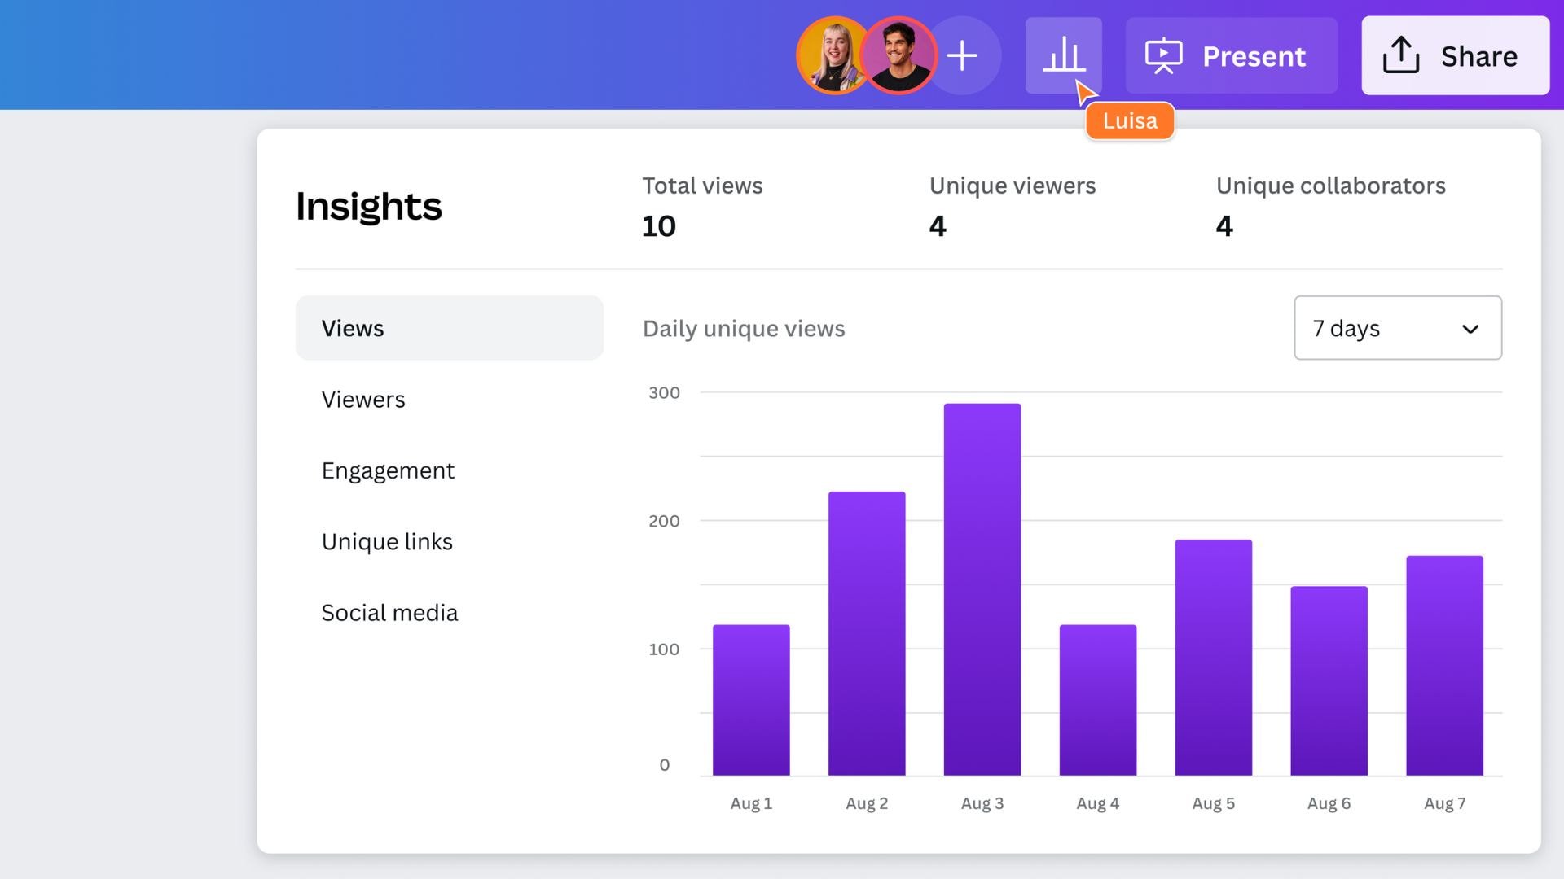Screen dimensions: 1564x879
Task: Click the Share upload icon
Action: click(1403, 54)
